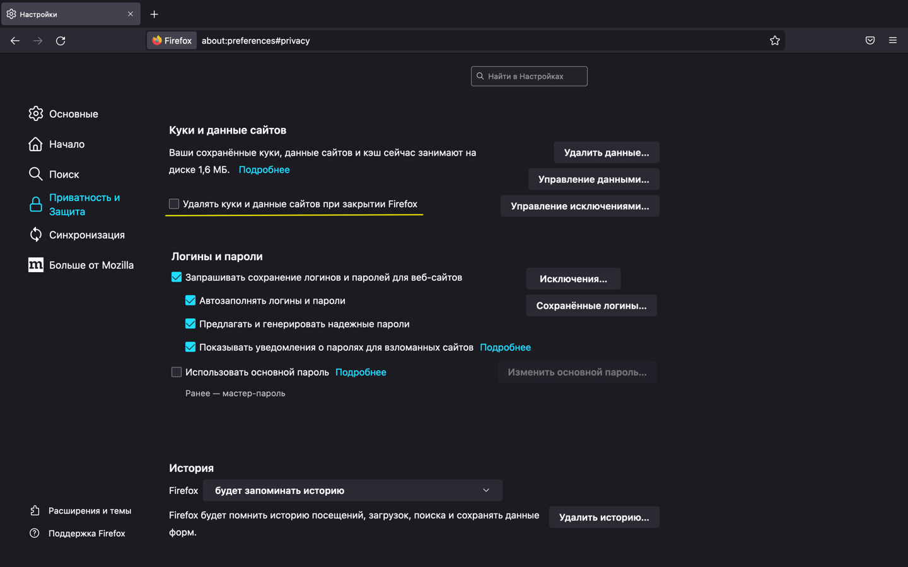
Task: Toggle breached-site password notifications checkbox
Action: click(190, 347)
